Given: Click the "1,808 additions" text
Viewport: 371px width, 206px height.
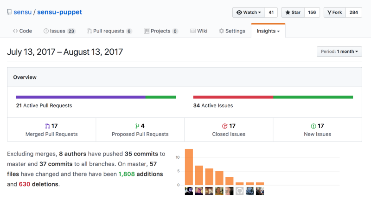Looking at the screenshot, I should point(141,174).
